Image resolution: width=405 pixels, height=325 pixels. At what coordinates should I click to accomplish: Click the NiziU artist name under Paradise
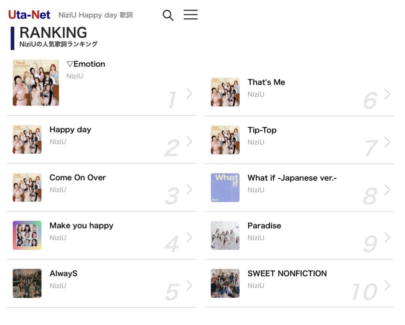pos(256,238)
